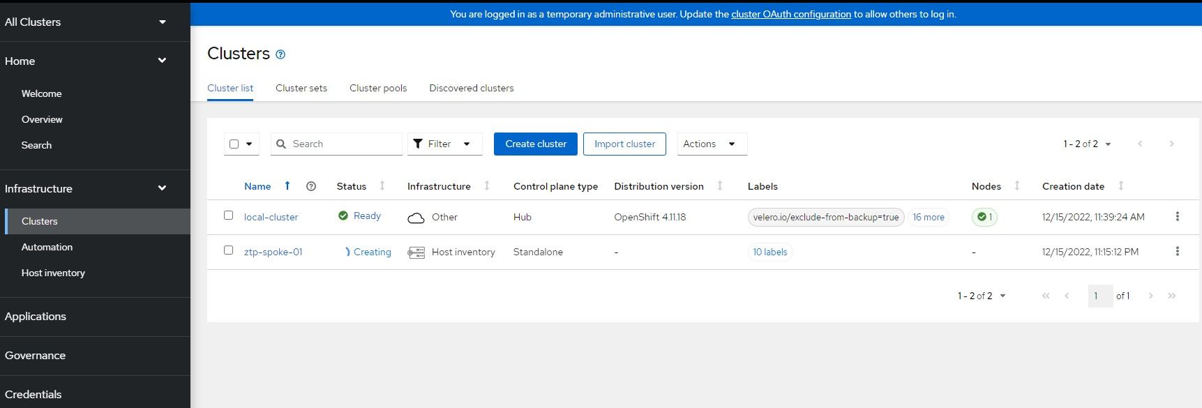
Task: Go to next page in bottom pagination
Action: tap(1150, 296)
